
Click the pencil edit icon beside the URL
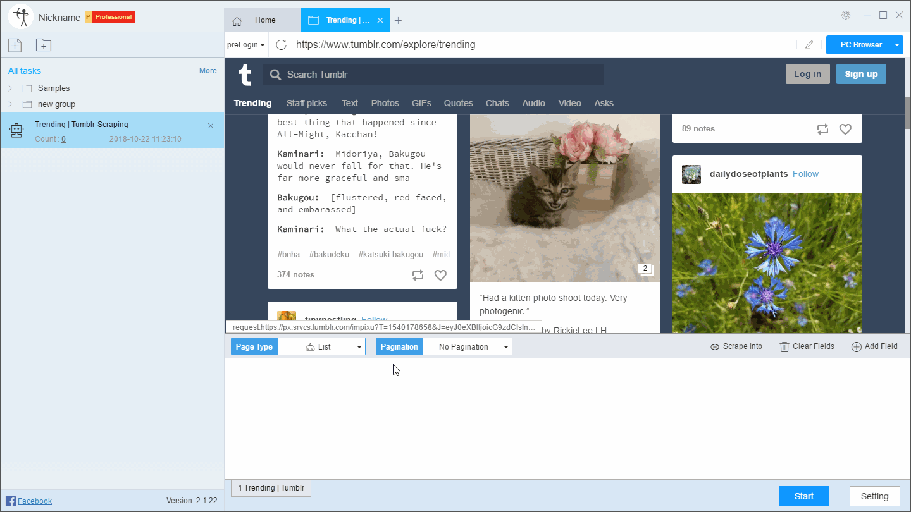click(809, 45)
